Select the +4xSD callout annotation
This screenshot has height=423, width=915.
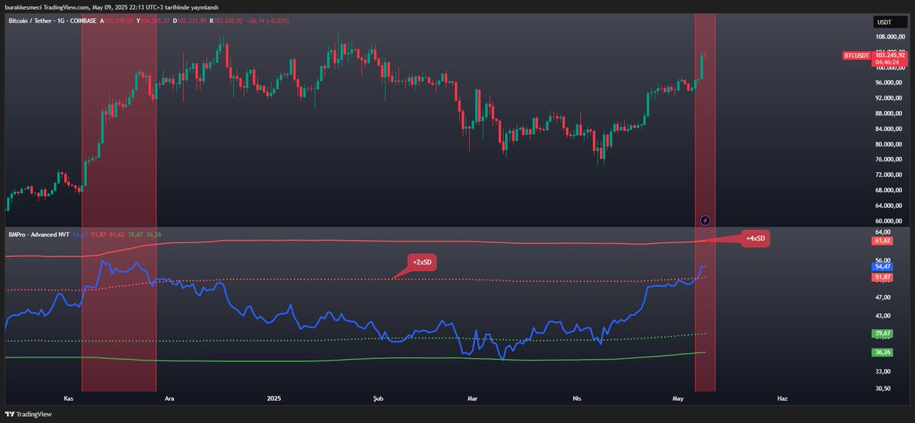(x=756, y=239)
